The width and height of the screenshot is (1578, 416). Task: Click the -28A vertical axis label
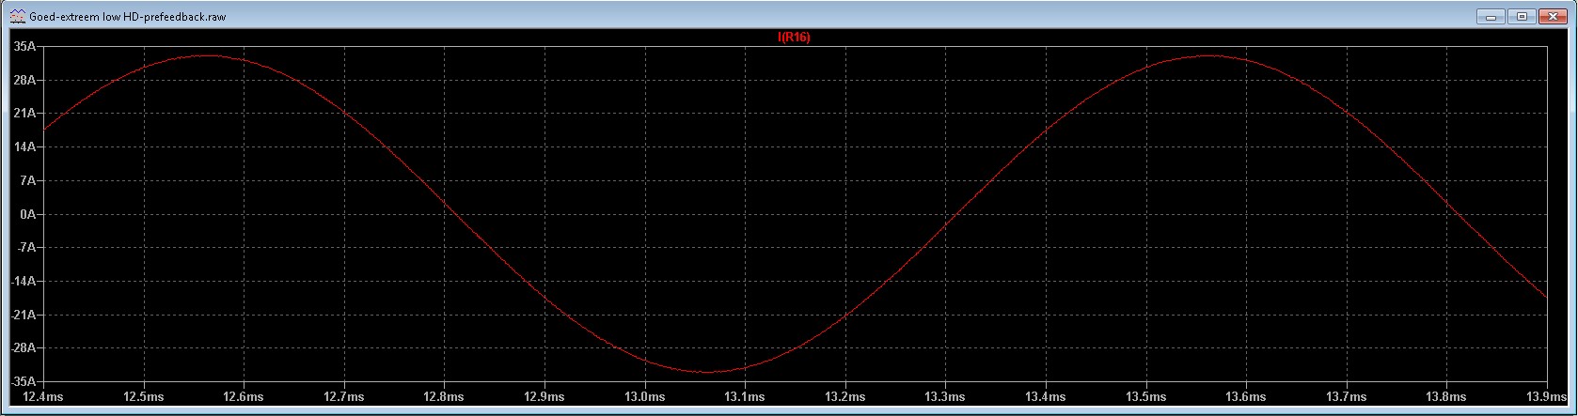(23, 348)
